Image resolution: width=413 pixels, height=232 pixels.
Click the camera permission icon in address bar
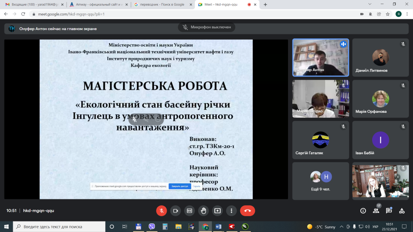coord(362,14)
